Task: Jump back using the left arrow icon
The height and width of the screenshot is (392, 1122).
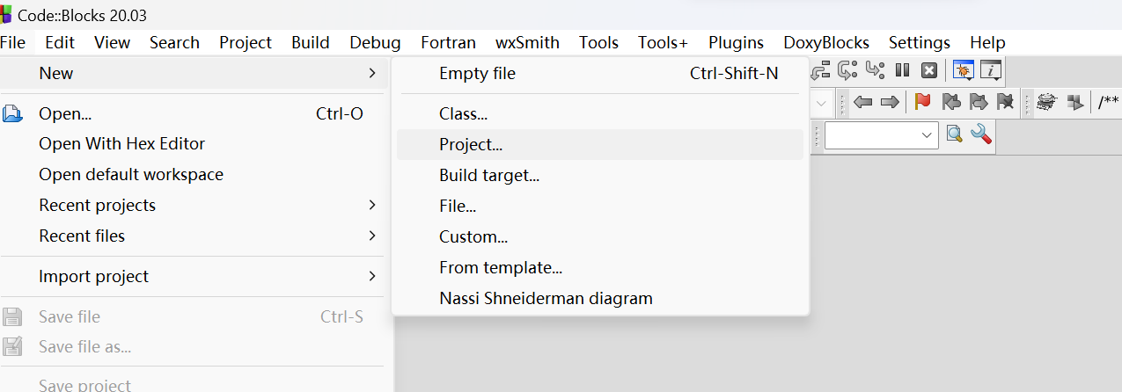Action: point(863,102)
